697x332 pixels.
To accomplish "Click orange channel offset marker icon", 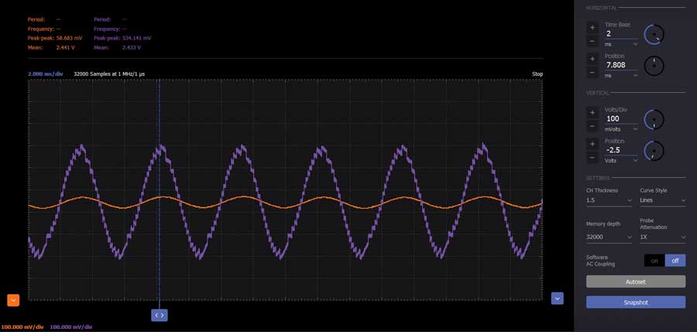I will click(13, 299).
